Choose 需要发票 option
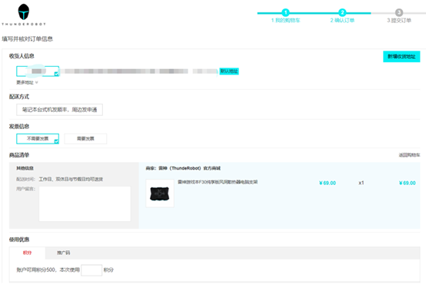Image resolution: width=426 pixels, height=284 pixels. point(85,139)
